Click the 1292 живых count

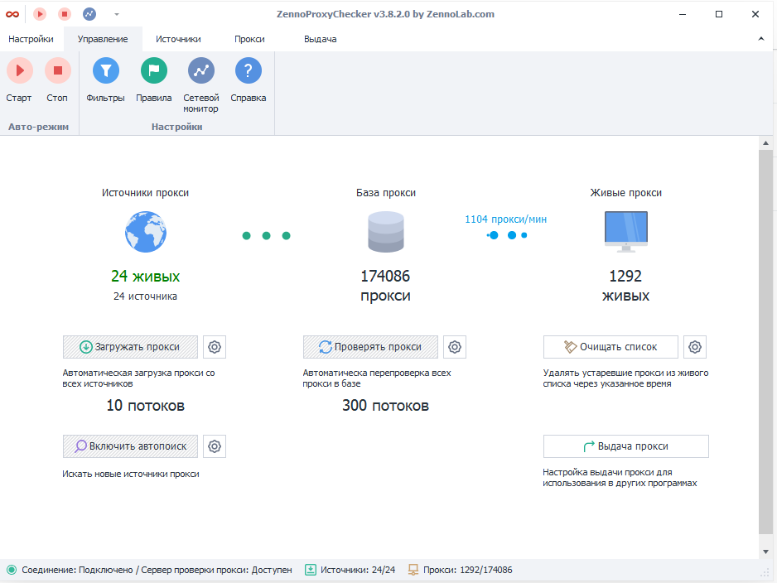tap(625, 286)
